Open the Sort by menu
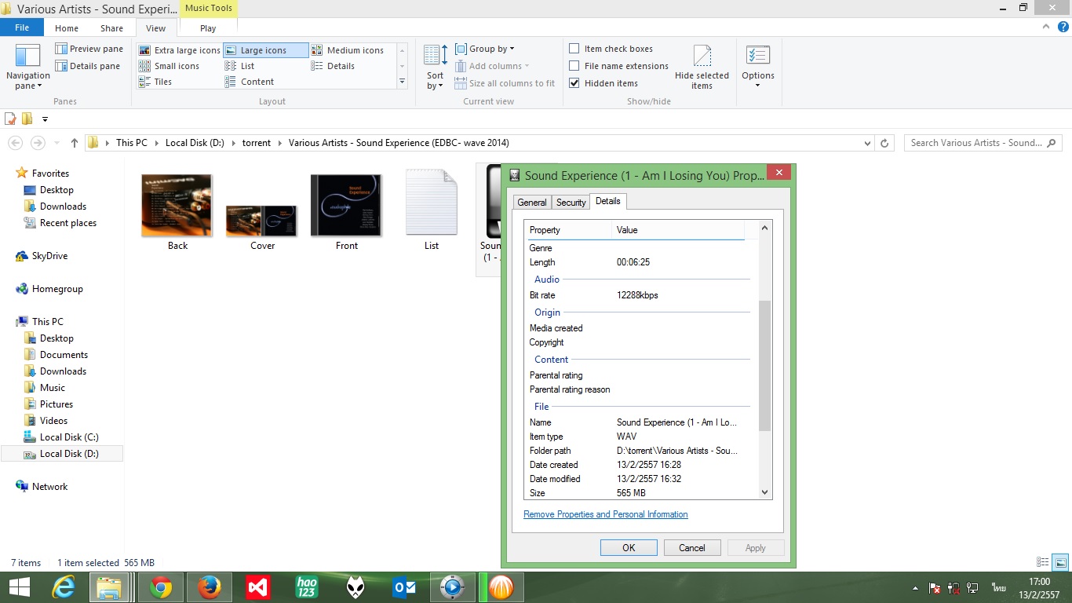 [x=436, y=67]
